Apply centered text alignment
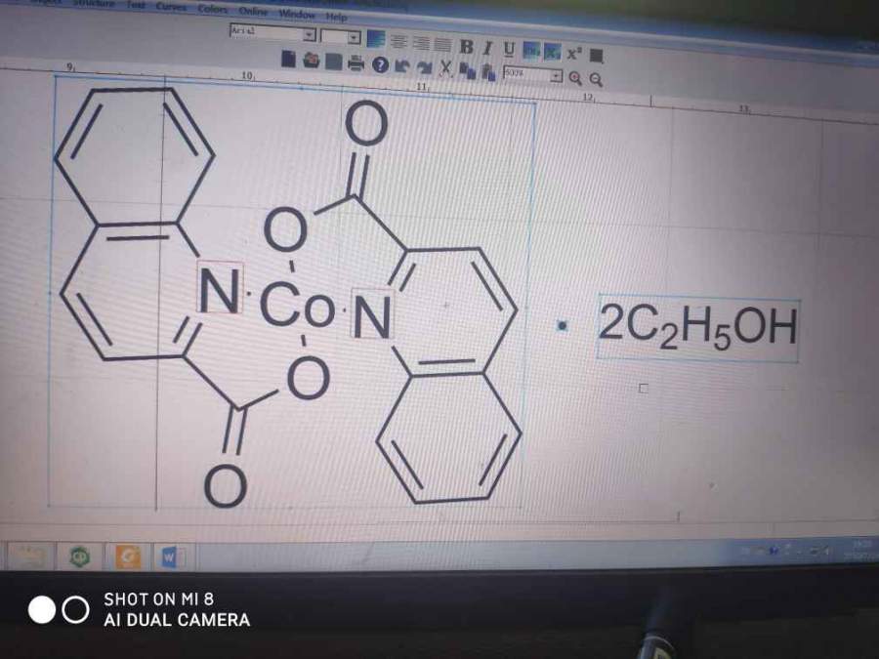 (x=421, y=43)
